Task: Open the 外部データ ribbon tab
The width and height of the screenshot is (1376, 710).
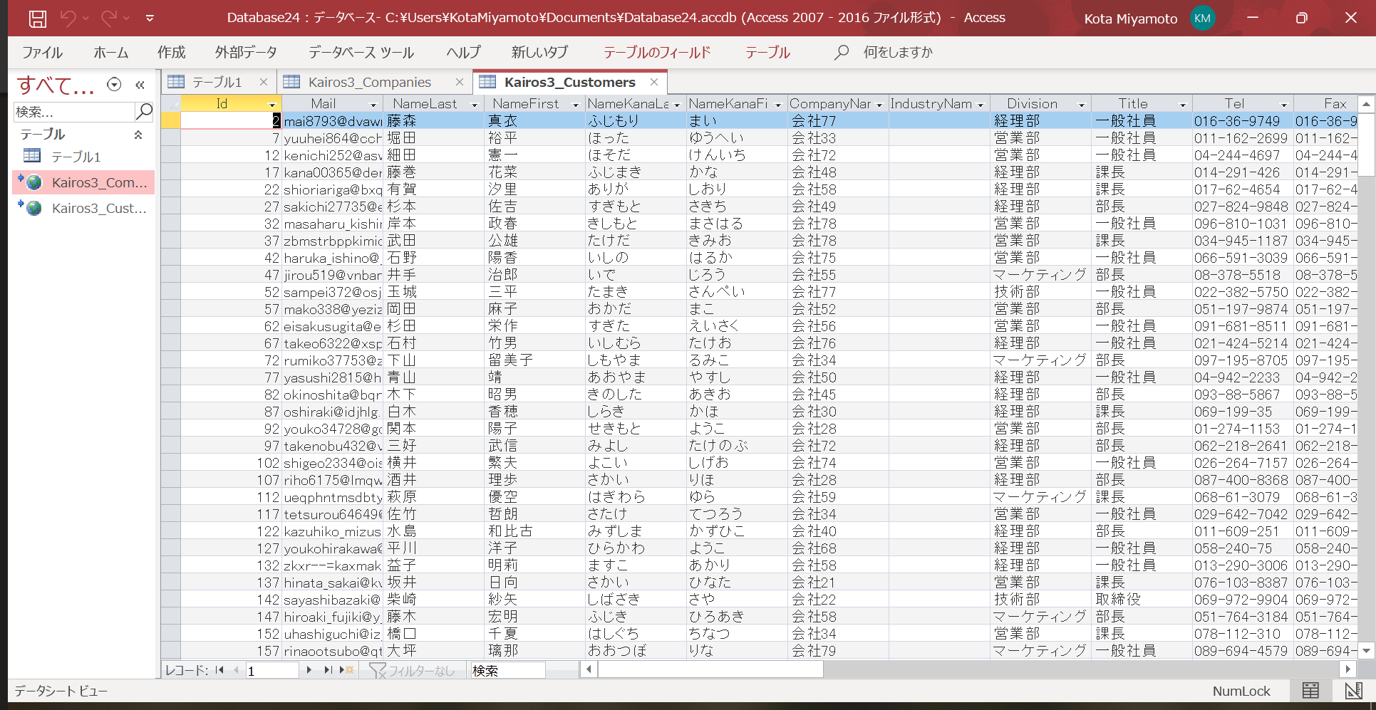Action: coord(246,53)
